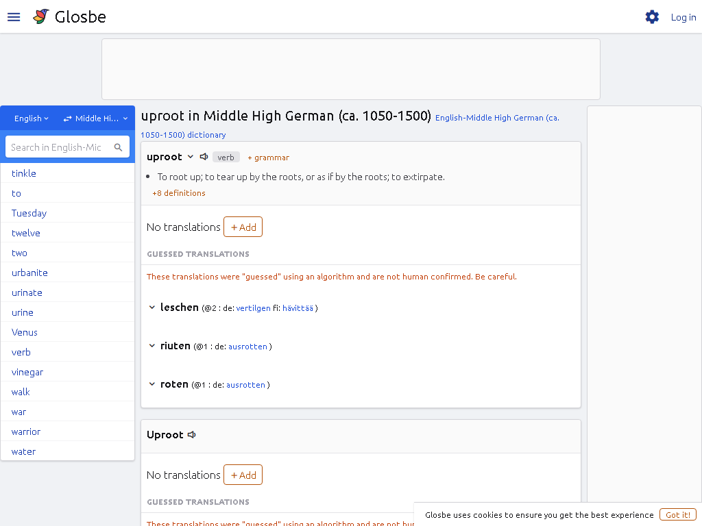Show the +8 definitions
The image size is (702, 526).
tap(179, 193)
